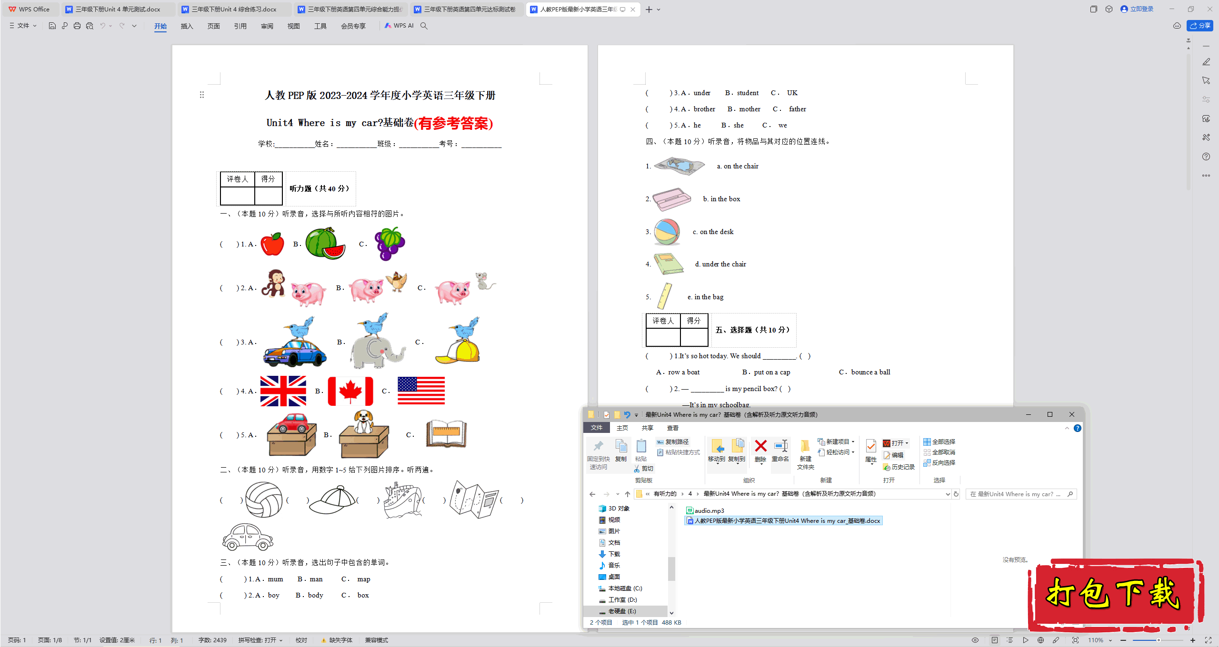Expand the quick access toolbar customize arrow
1219x647 pixels.
[134, 26]
